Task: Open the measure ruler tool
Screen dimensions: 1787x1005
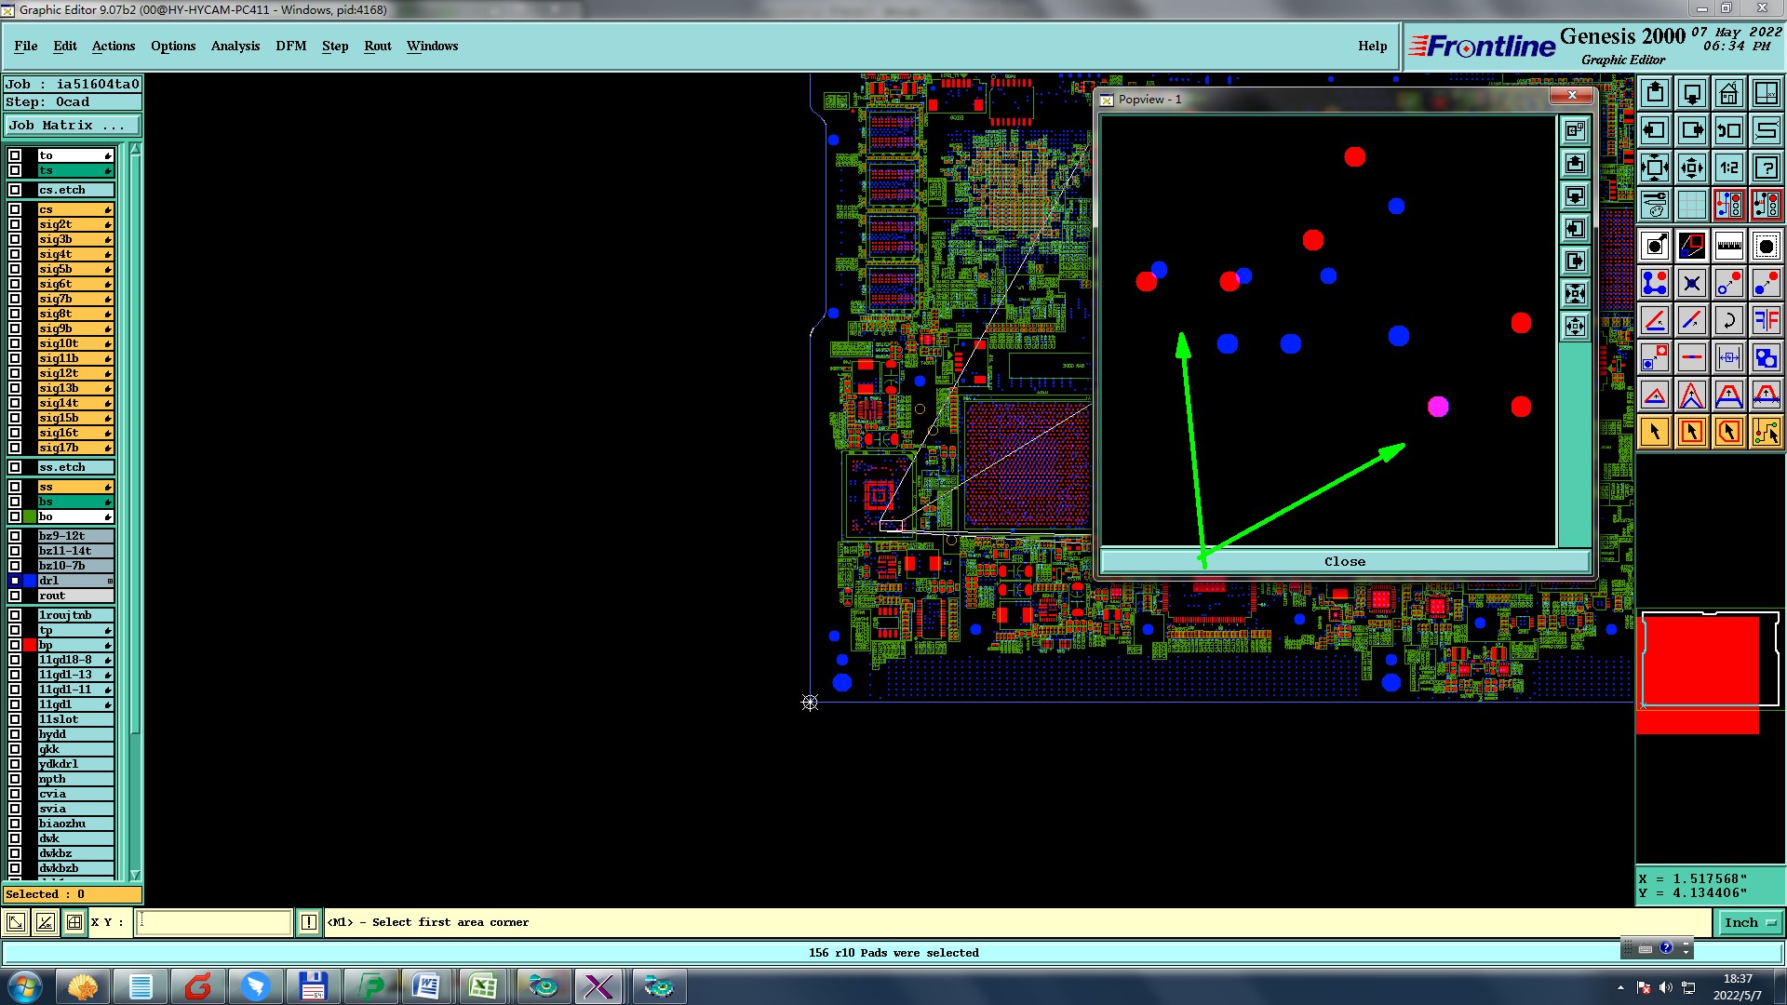Action: [1728, 246]
